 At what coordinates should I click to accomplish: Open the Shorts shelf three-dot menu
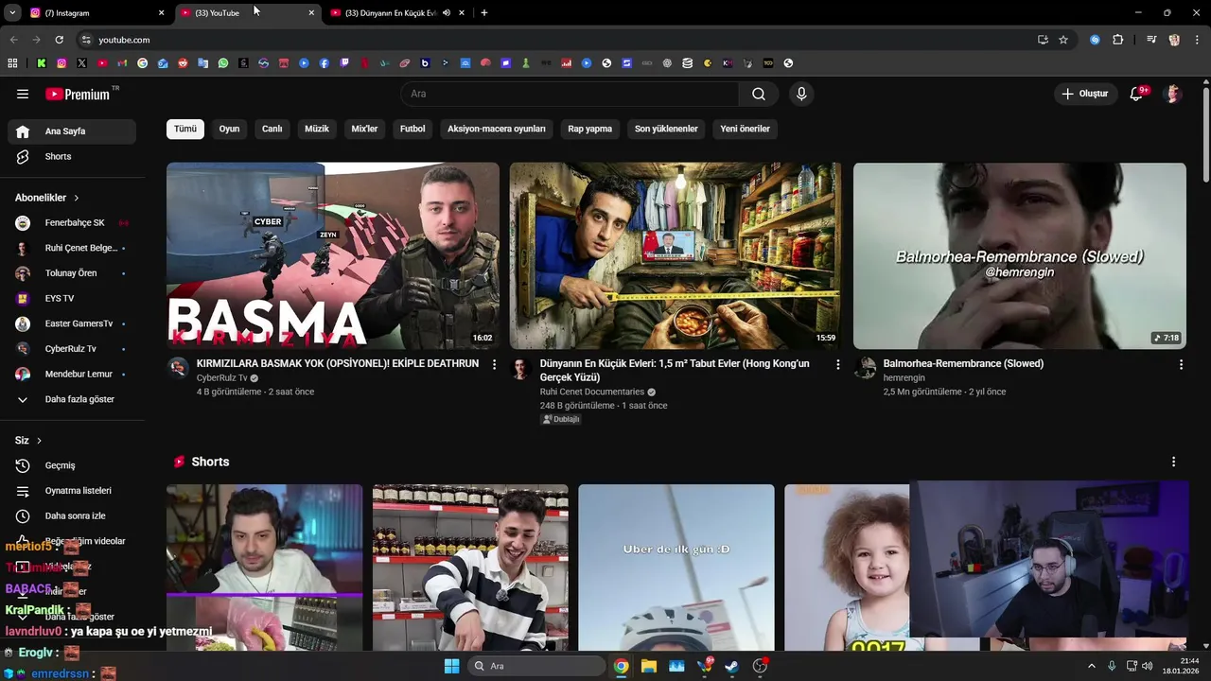[x=1173, y=462]
